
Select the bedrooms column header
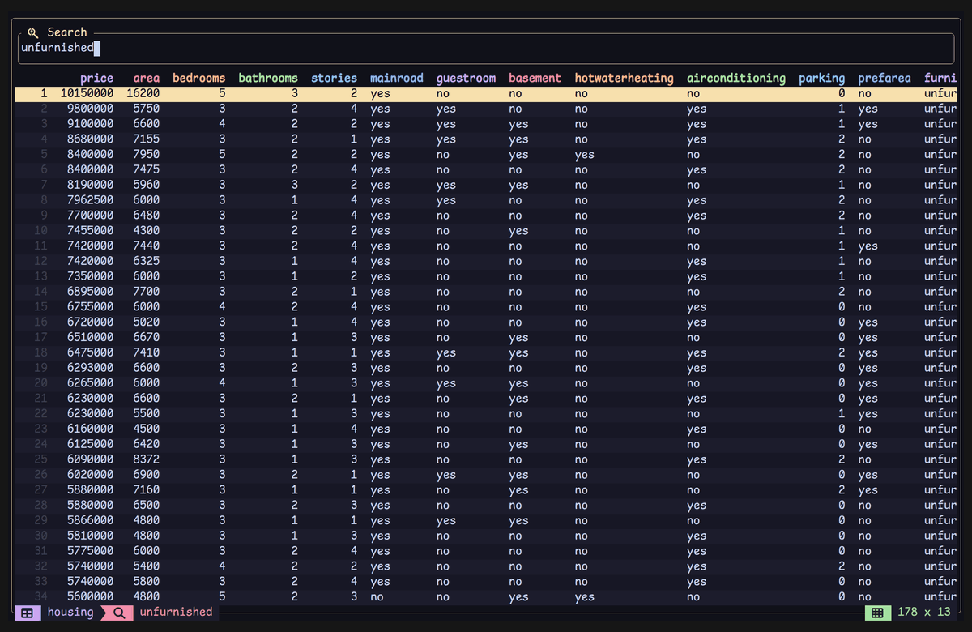click(x=199, y=79)
